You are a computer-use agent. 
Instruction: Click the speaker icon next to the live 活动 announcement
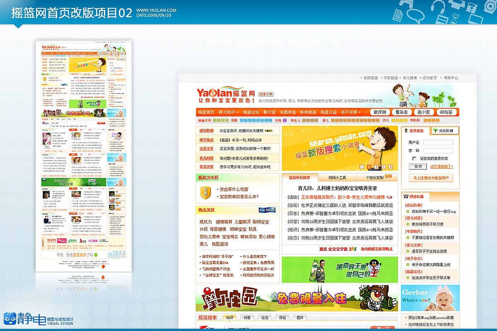pos(390,197)
